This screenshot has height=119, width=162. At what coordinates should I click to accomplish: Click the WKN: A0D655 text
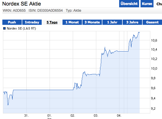pos(14,11)
